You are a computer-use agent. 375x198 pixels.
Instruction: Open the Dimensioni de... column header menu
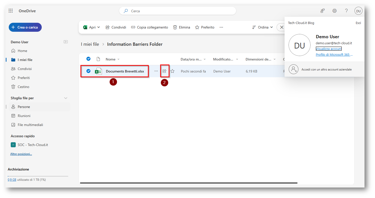pyautogui.click(x=261, y=59)
